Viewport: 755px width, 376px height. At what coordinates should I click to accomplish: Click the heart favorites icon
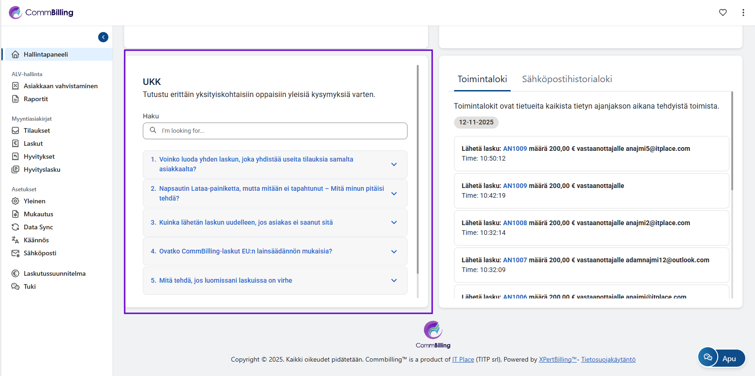(x=722, y=13)
